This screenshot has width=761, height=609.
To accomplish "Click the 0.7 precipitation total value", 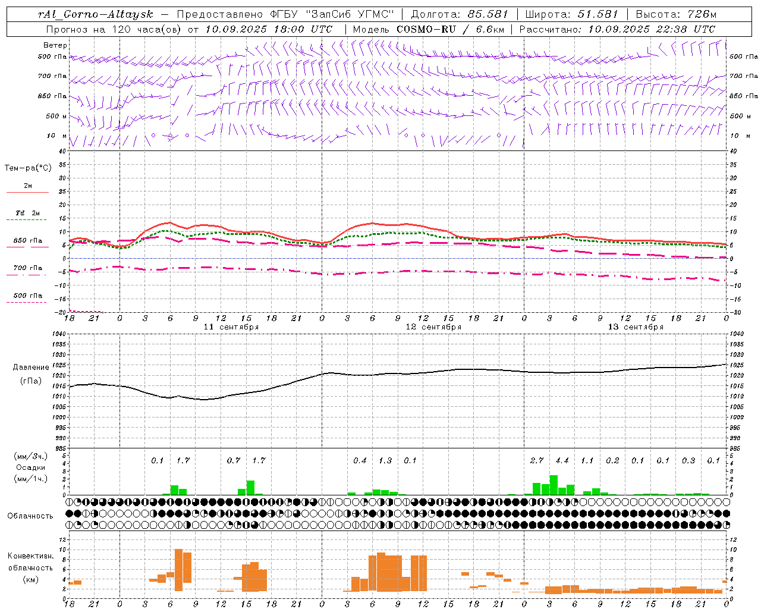I will (x=234, y=460).
